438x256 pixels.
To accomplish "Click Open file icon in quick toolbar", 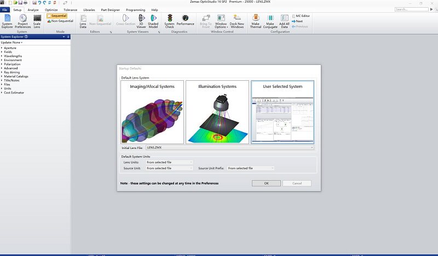I will 15,3.
